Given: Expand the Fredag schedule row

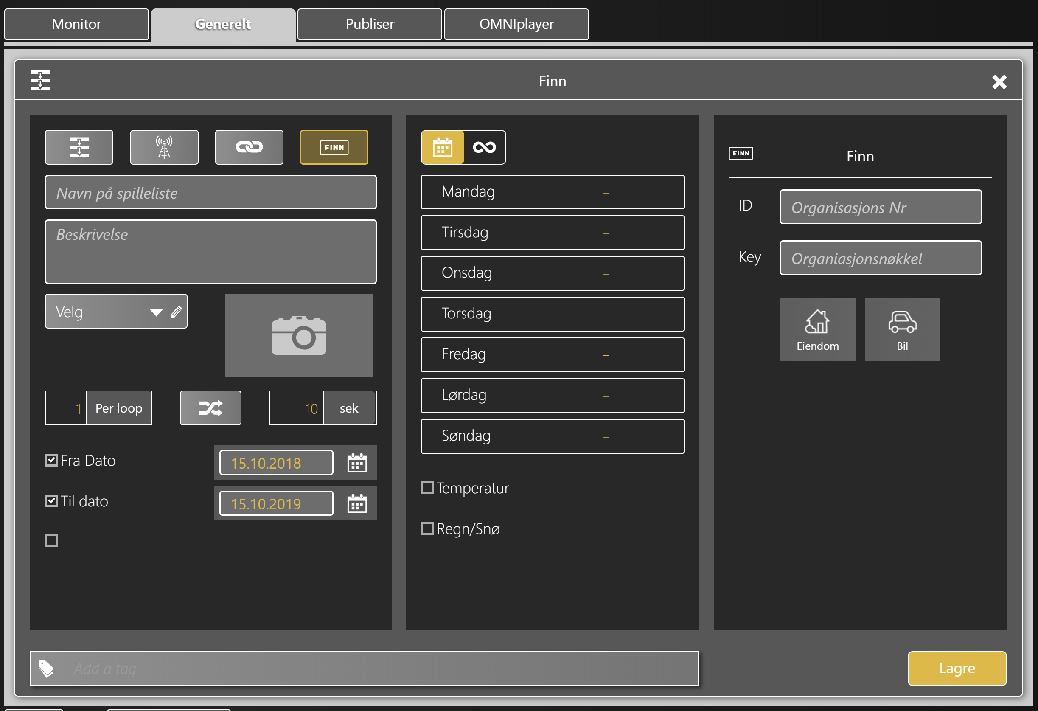Looking at the screenshot, I should 553,355.
